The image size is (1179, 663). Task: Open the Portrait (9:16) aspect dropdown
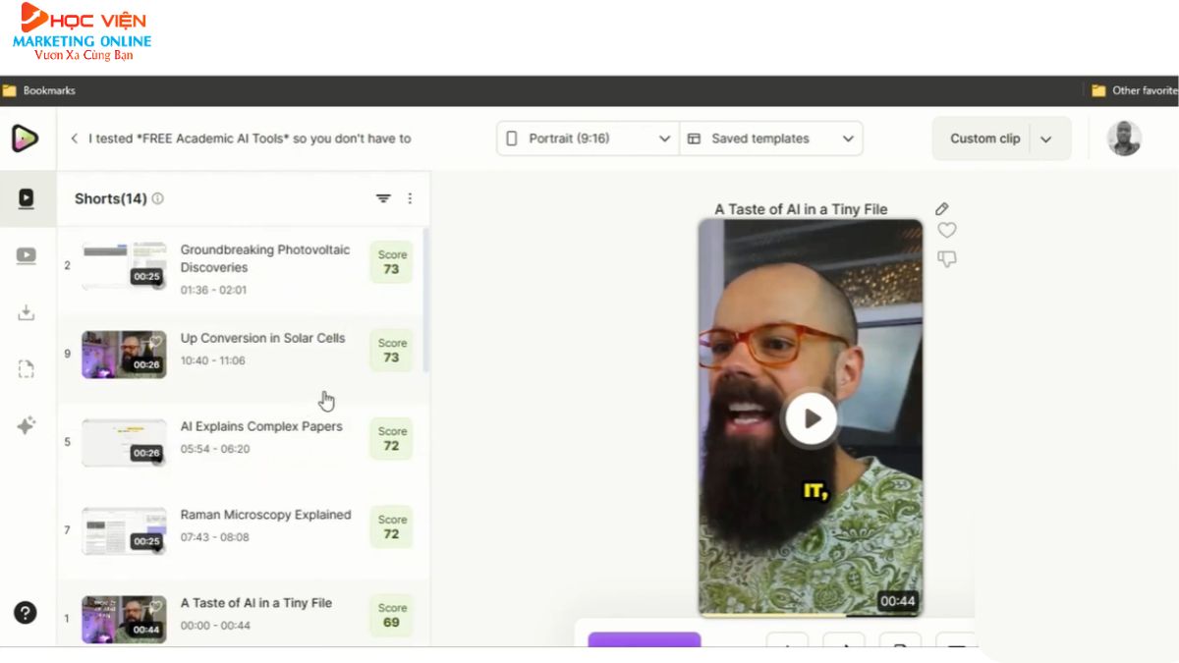[x=588, y=138]
